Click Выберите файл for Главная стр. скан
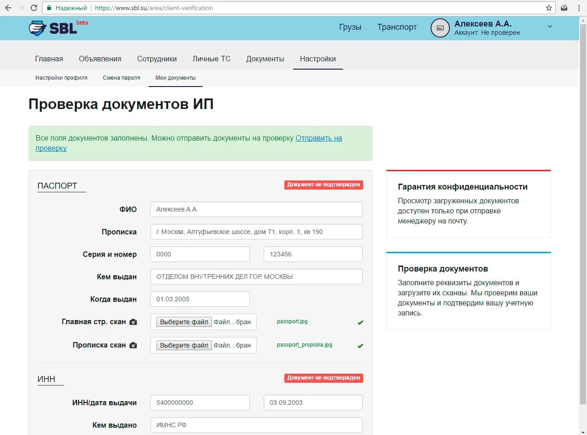The height and width of the screenshot is (435, 587). point(184,322)
